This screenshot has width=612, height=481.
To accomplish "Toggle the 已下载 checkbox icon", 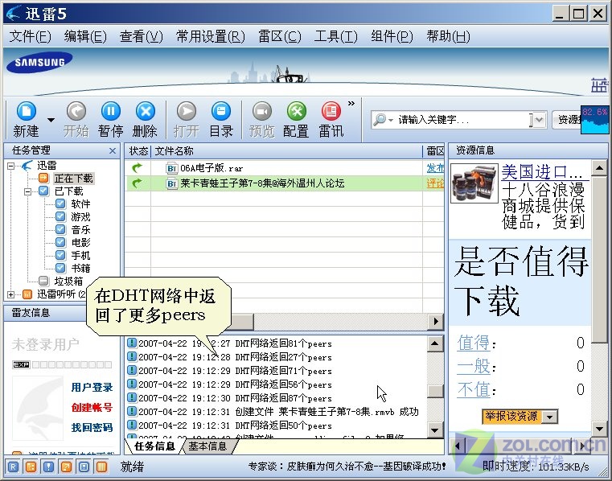I will [43, 191].
